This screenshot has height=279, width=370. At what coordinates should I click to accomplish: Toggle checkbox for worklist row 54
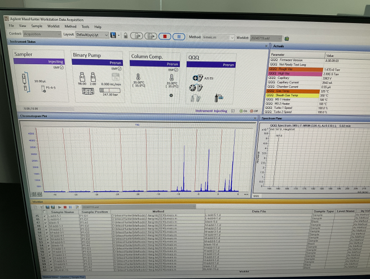pyautogui.click(x=48, y=245)
